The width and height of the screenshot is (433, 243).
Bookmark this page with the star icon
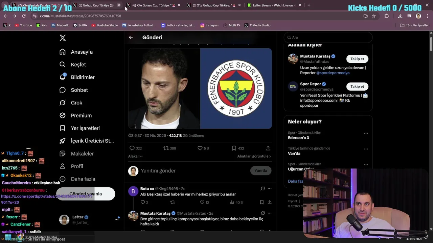374,16
